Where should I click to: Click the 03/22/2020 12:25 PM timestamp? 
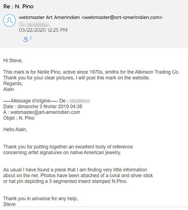pos(43,30)
